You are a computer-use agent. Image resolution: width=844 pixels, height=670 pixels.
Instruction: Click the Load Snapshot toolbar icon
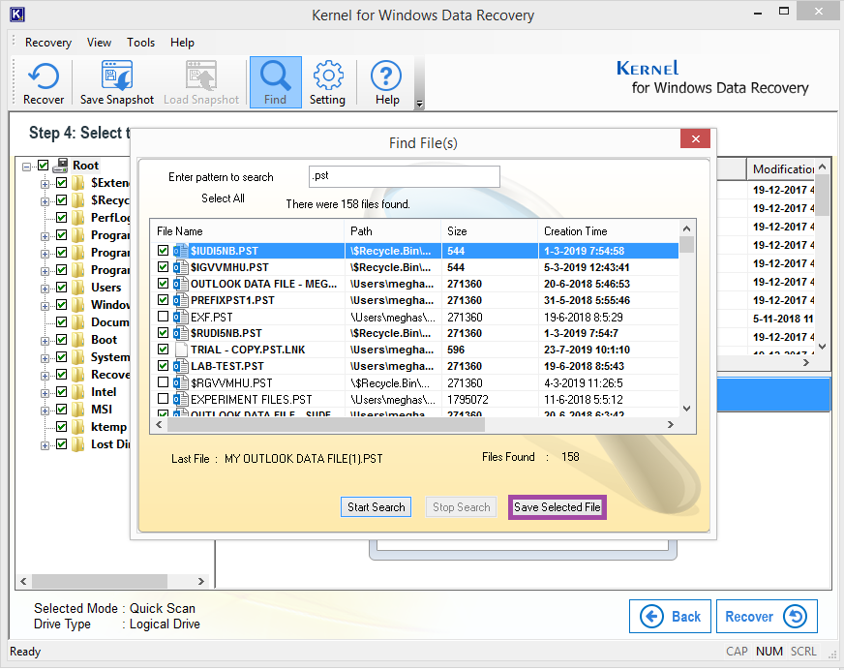pos(201,76)
